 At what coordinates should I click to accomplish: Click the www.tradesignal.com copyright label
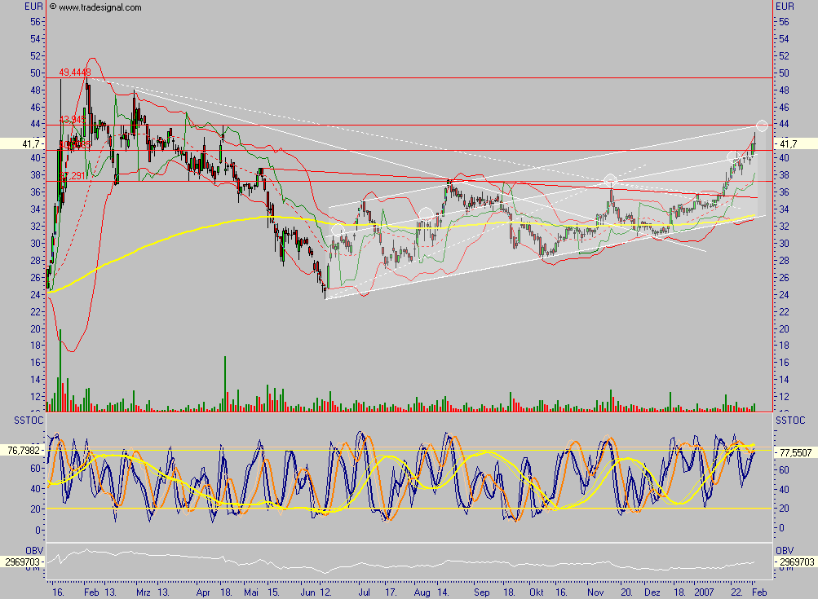tap(95, 7)
